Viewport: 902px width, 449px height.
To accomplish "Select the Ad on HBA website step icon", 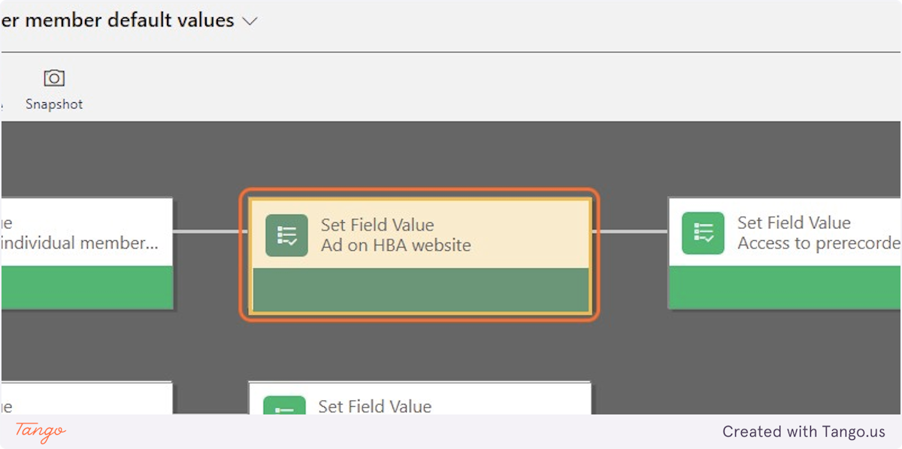I will pyautogui.click(x=286, y=235).
